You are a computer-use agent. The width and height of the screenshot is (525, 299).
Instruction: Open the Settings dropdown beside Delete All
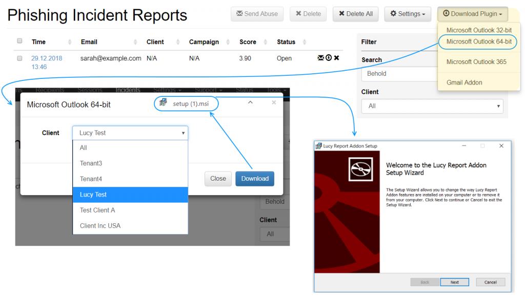[x=408, y=14]
